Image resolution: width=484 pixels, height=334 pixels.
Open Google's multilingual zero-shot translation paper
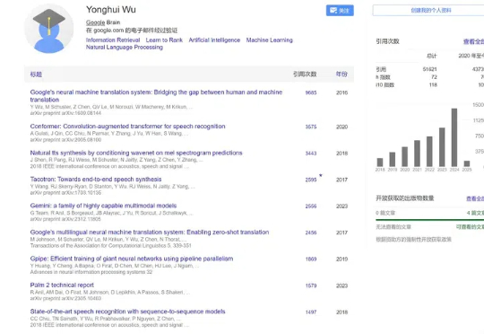coord(150,233)
